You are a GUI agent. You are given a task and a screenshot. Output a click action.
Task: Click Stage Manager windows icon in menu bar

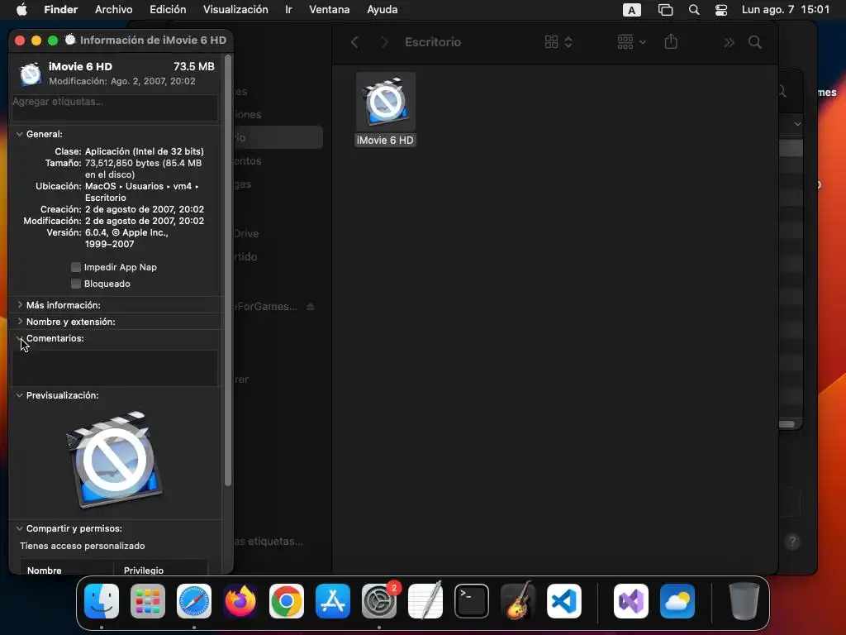(x=666, y=10)
